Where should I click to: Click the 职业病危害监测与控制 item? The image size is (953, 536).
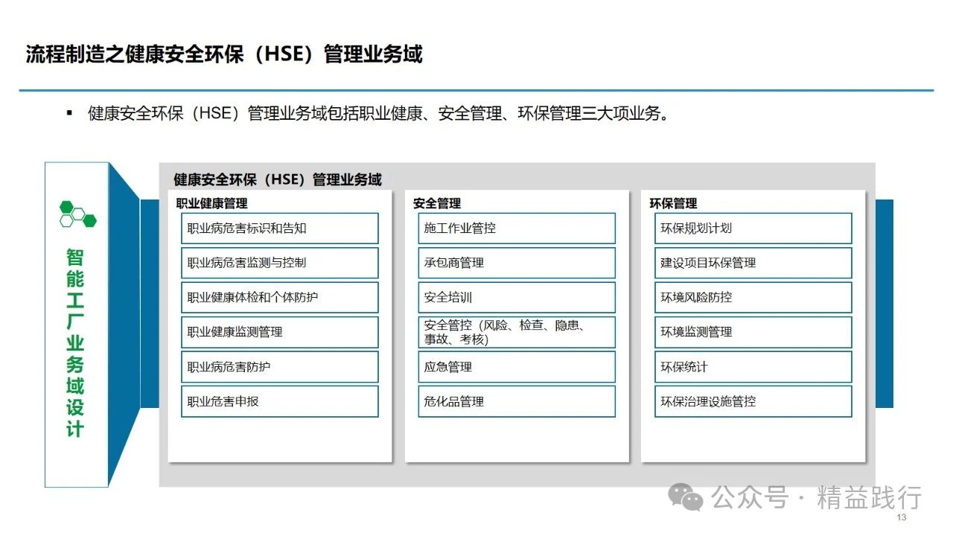click(x=280, y=263)
